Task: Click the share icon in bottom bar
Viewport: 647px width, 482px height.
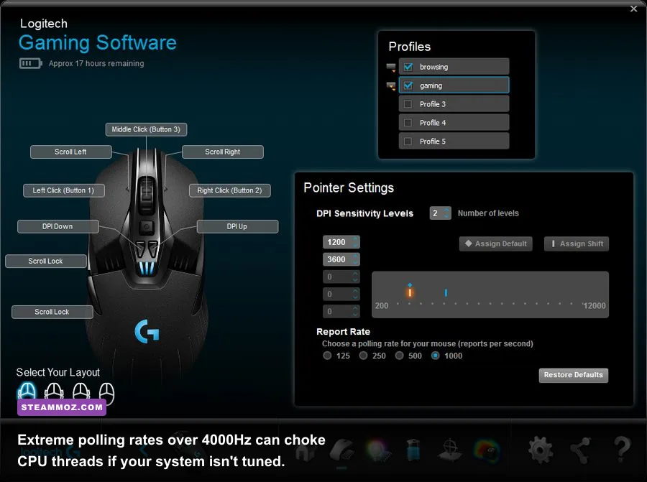Action: (x=581, y=450)
